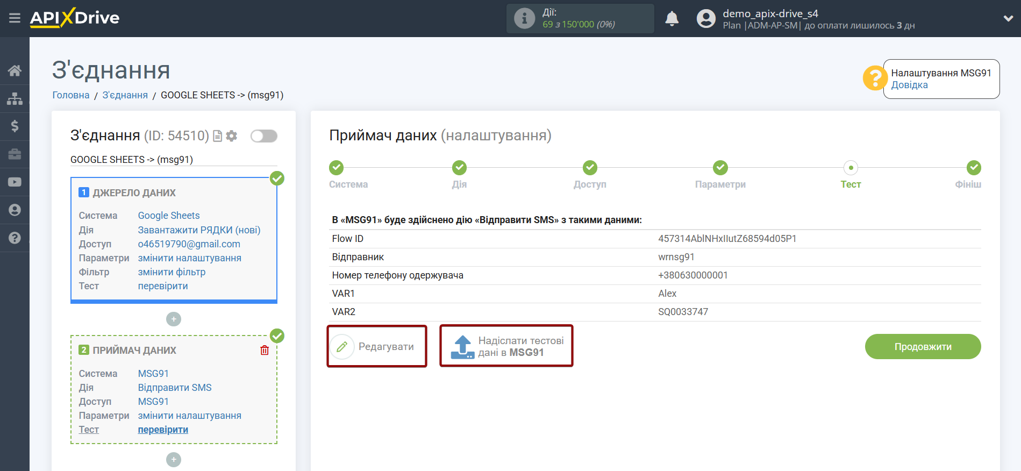
Task: Go to the Параметри step
Action: [x=720, y=168]
